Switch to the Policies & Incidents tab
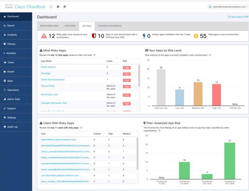This screenshot has width=249, height=191. 110,26
